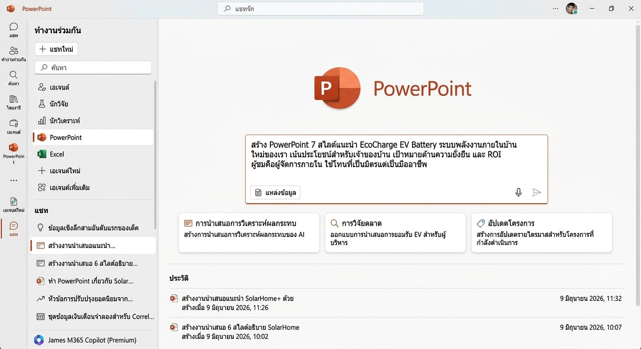Open the three-dots more apps in left rail

pos(14,180)
